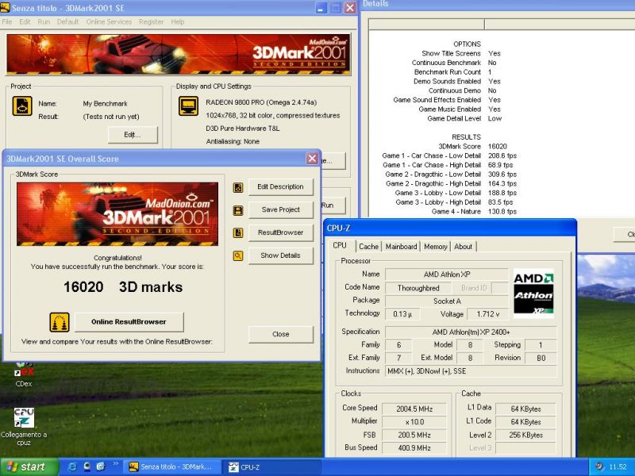The image size is (635, 476).
Task: Click the Specification field showing Athlon XP 2400+
Action: (471, 332)
